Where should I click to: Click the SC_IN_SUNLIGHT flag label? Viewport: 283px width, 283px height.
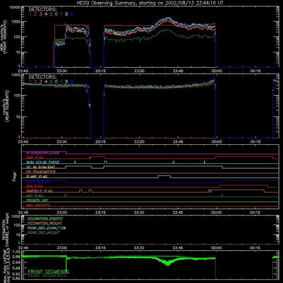41,167
